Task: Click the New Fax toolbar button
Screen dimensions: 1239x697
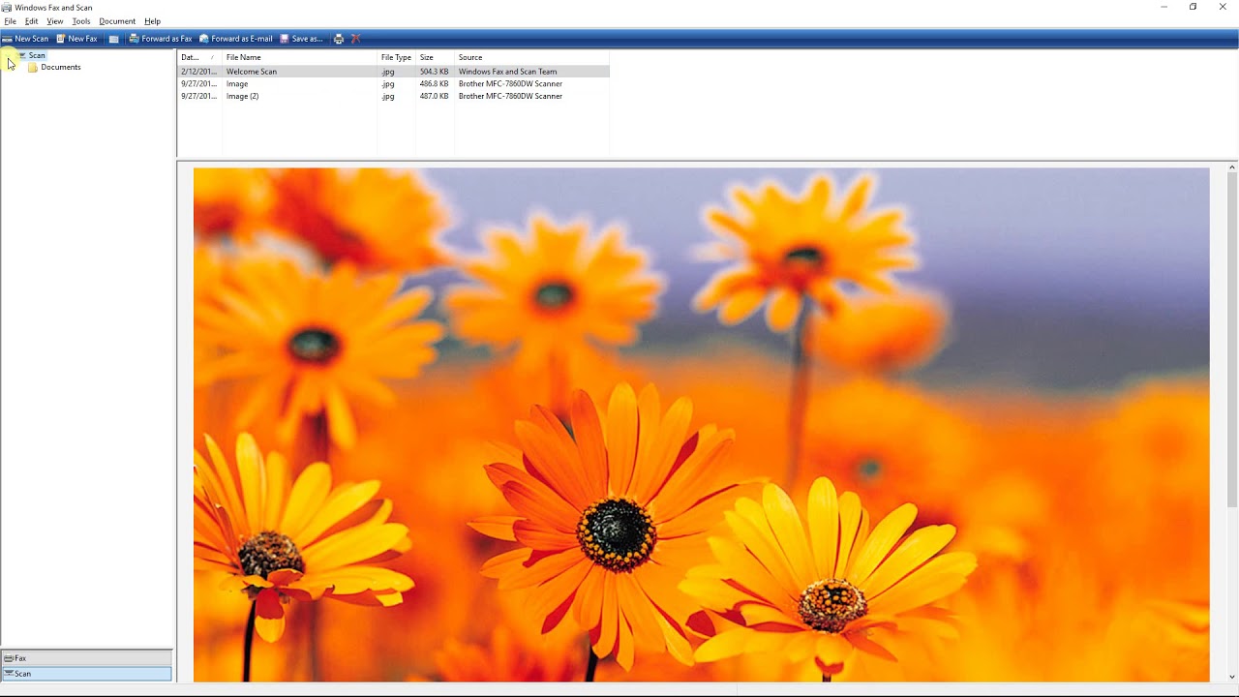Action: coord(77,39)
